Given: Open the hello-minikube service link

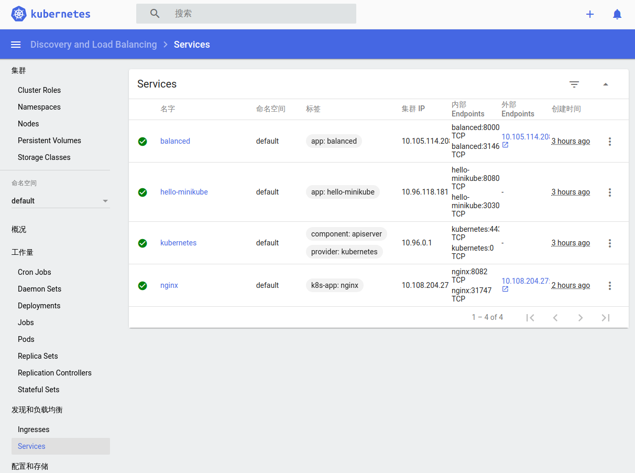Looking at the screenshot, I should coord(184,192).
